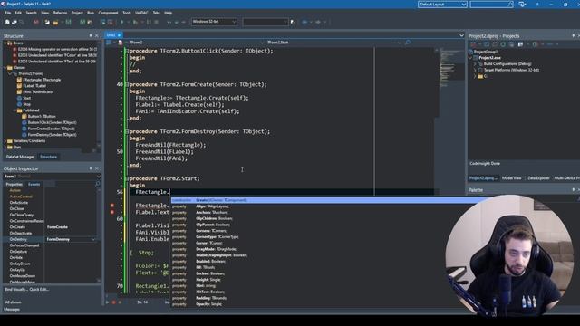Open the editor tab list dropdown arrow
This screenshot has height=326, width=580.
461,35
